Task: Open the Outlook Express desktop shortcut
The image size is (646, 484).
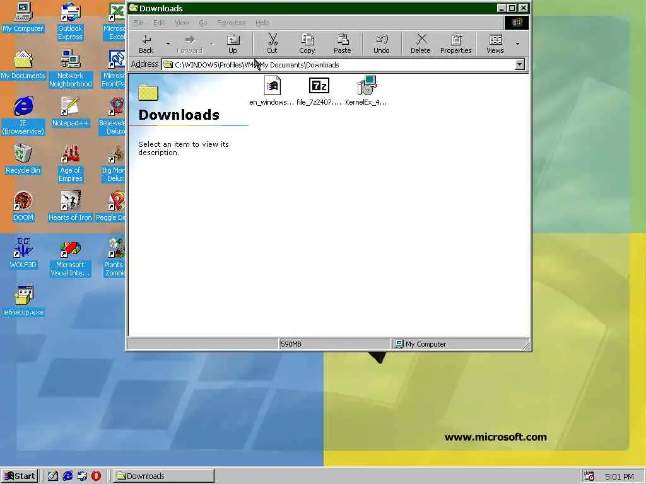Action: pos(70,21)
